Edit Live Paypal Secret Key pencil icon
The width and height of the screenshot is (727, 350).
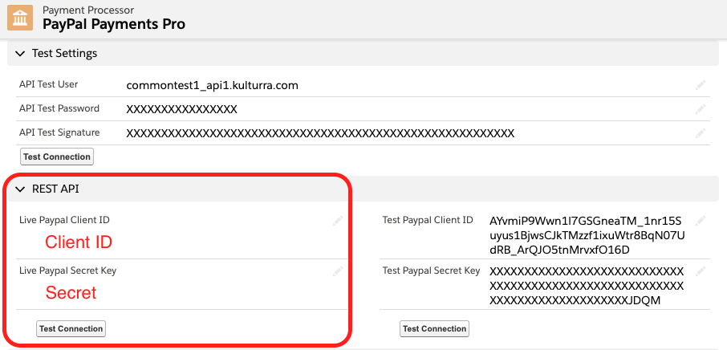coord(338,271)
